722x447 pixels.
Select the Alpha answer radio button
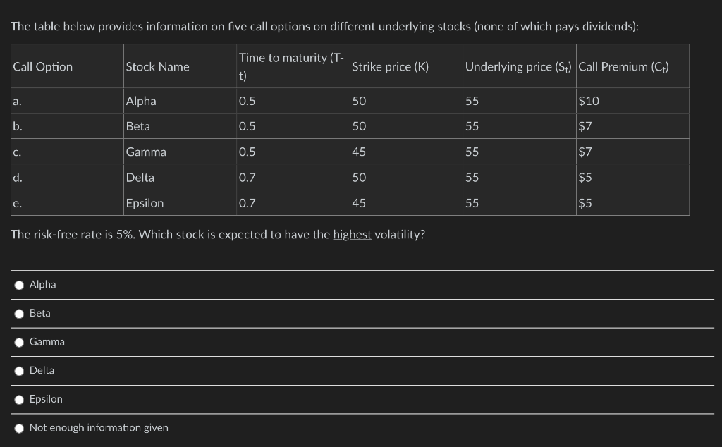pos(20,285)
